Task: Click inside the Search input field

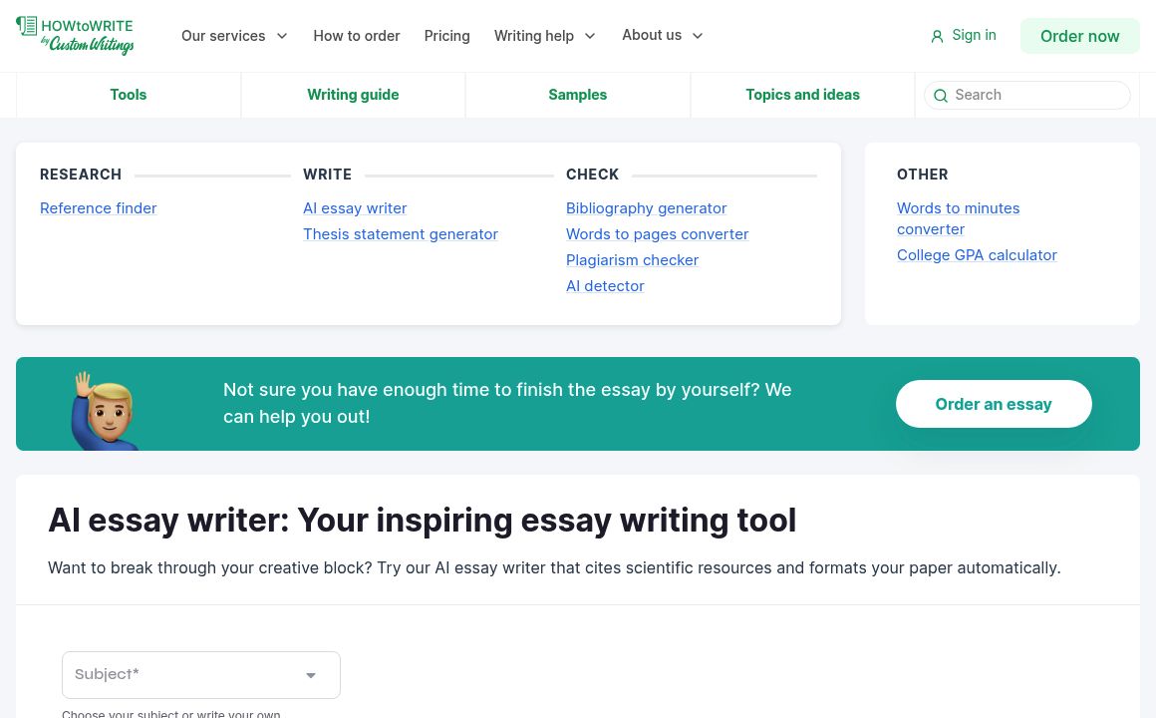Action: pyautogui.click(x=1026, y=95)
